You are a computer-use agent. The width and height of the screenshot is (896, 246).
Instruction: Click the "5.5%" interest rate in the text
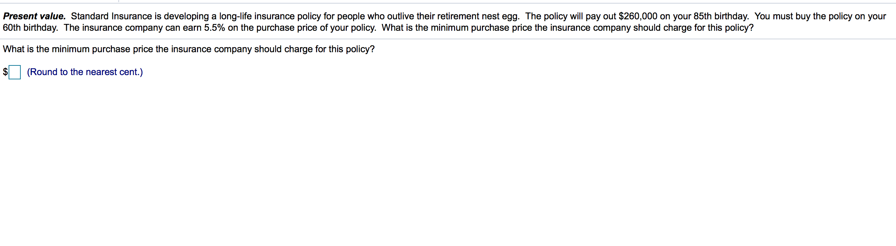click(215, 28)
